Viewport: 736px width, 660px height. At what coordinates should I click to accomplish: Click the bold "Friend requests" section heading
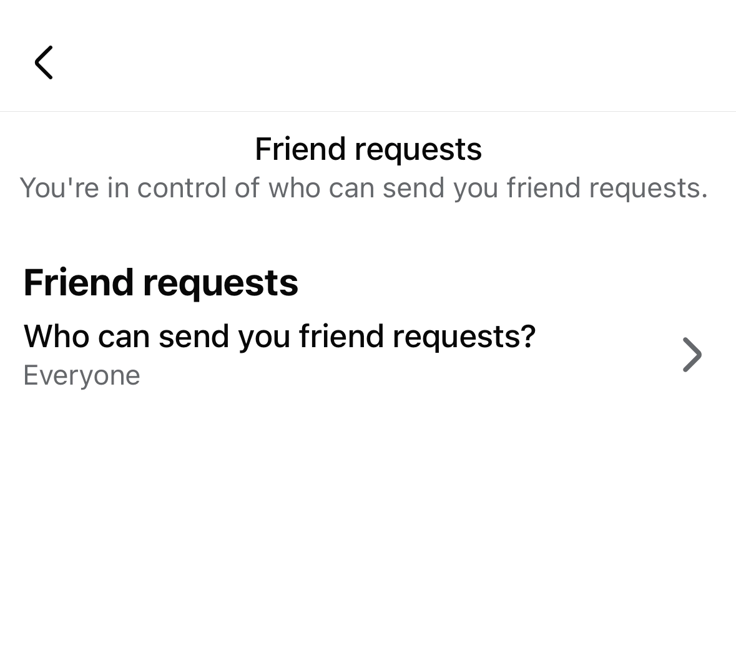(160, 282)
